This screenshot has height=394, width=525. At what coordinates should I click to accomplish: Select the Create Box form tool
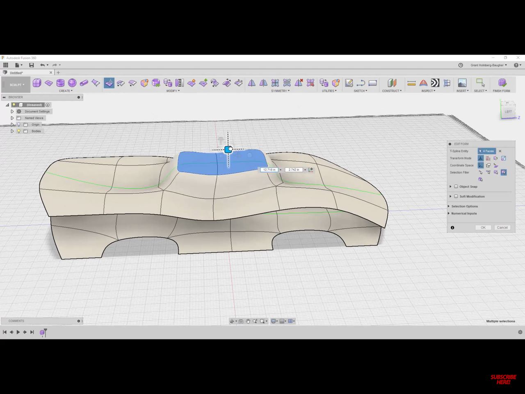37,83
